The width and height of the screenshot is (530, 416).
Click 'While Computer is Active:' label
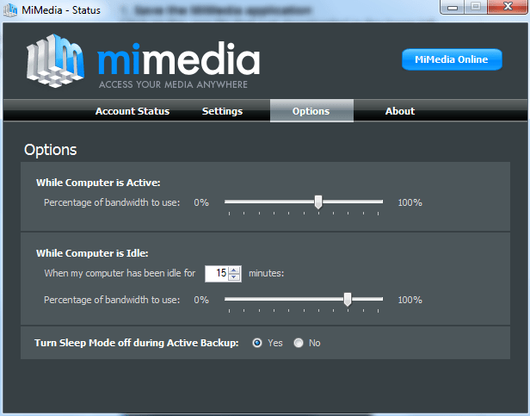[x=98, y=183]
